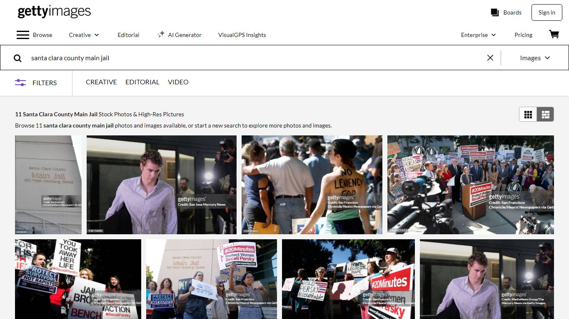Open second-row man in lavender shirt photo
This screenshot has width=569, height=319.
(x=487, y=279)
